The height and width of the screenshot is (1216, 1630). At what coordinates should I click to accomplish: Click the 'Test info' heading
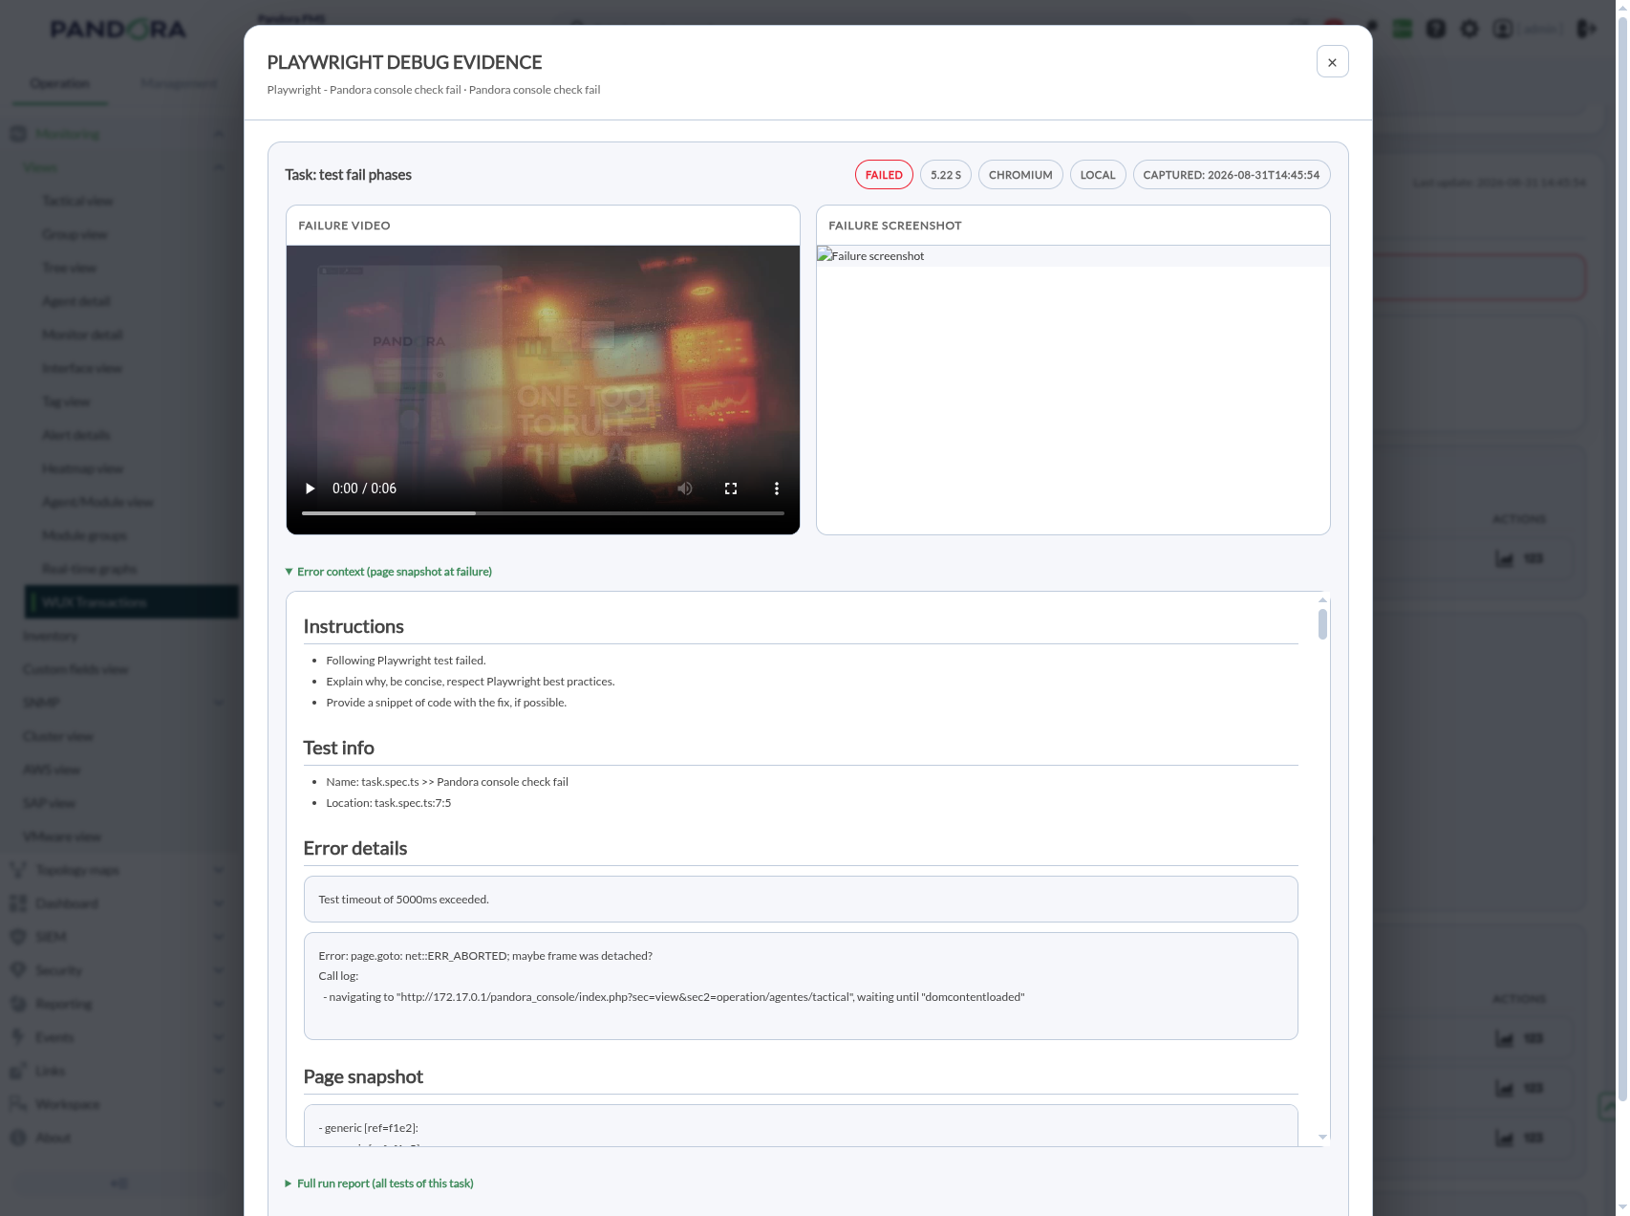[x=339, y=748]
